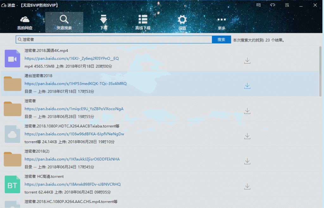Open link ending 16XJ-_Zy6eq2f05YPnO__EQ
The image size is (324, 208).
[72, 58]
